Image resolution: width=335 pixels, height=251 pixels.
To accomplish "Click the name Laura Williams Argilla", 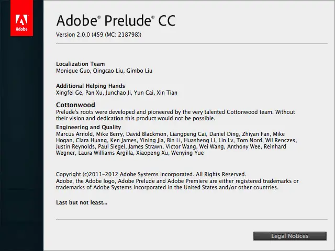I will (106, 153).
